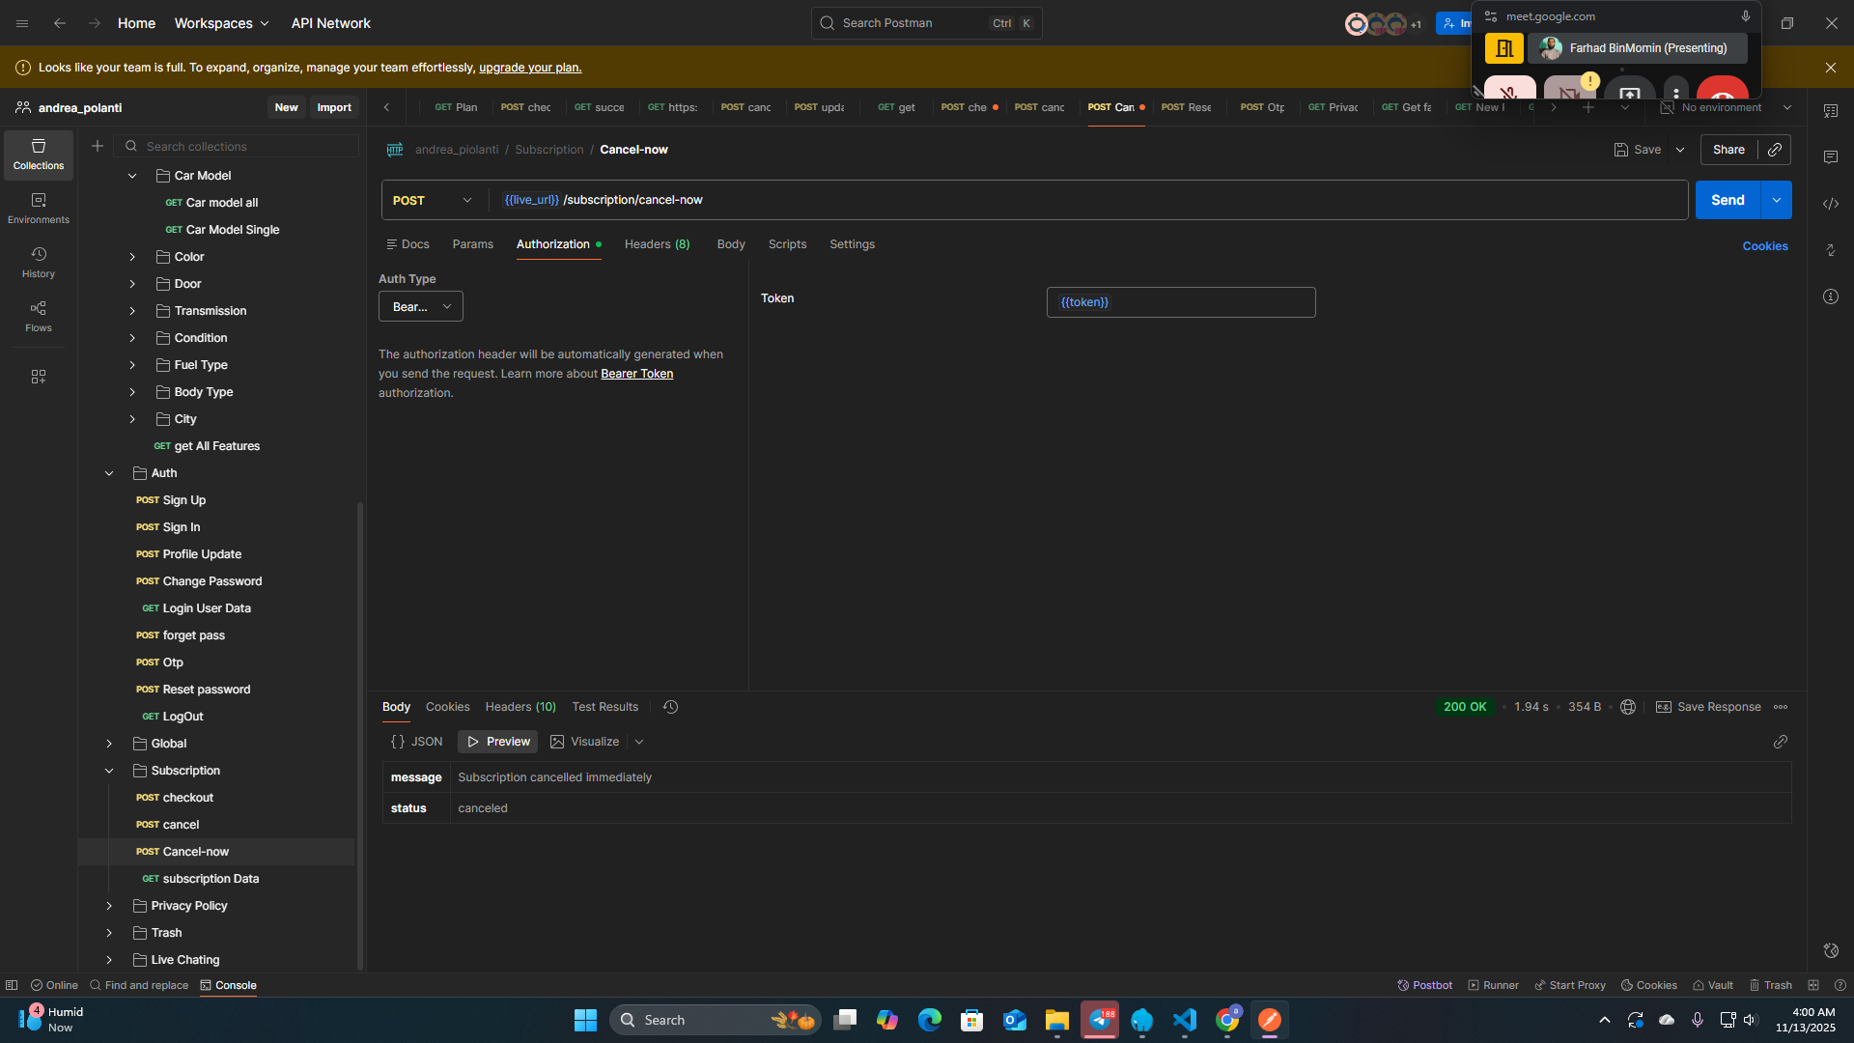The width and height of the screenshot is (1854, 1043).
Task: Switch to the response Cookies tab
Action: click(x=448, y=707)
